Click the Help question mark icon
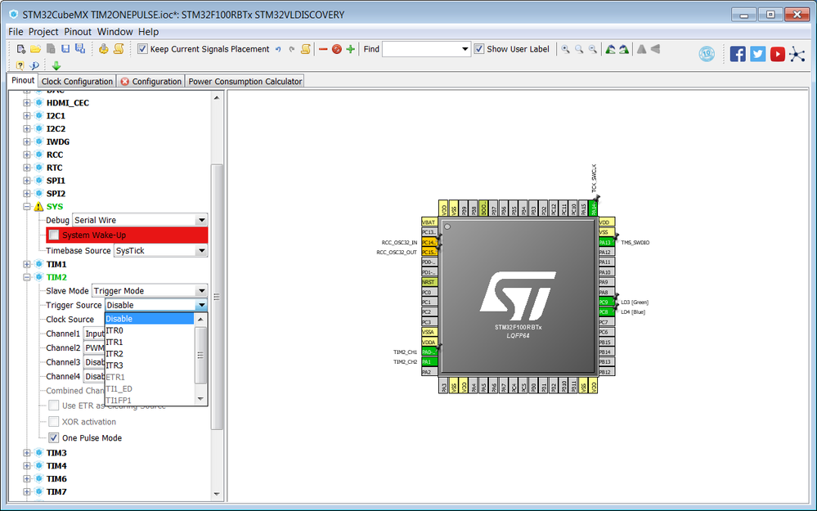 (x=20, y=65)
